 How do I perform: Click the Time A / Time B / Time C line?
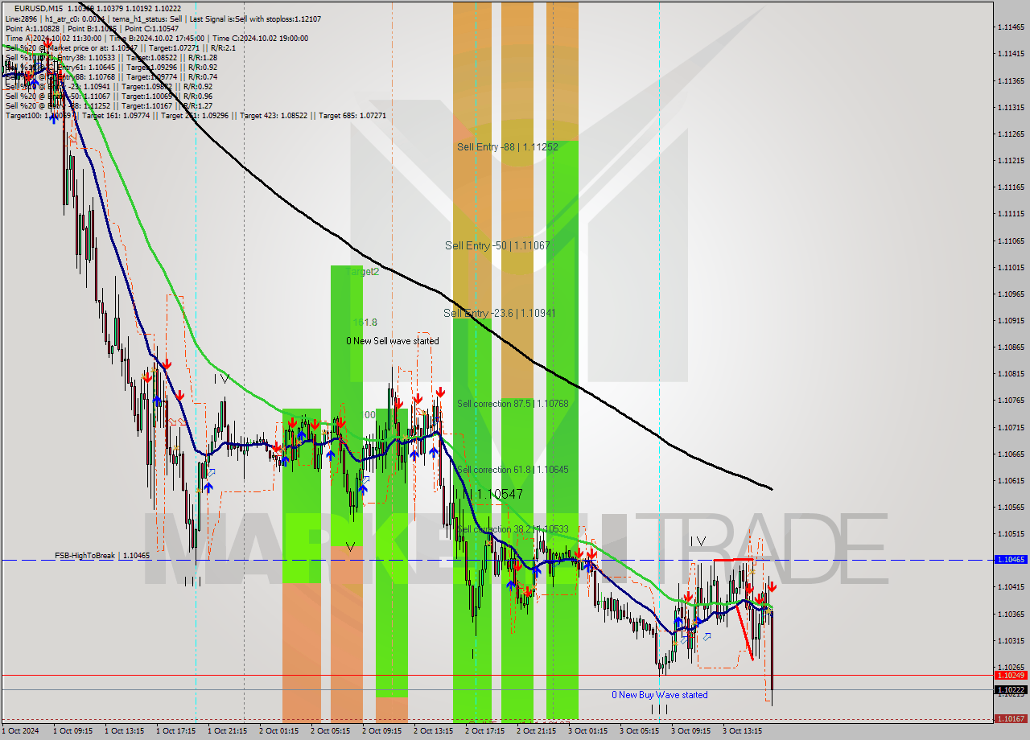156,38
